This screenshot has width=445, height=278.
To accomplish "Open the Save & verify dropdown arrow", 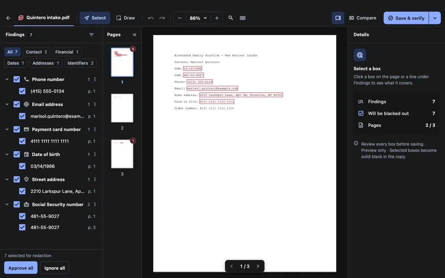I will [435, 18].
